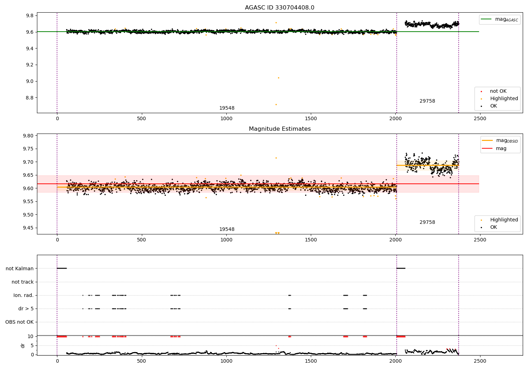Click y-tick '9.8' on top plot
528x369 pixels.
click(29, 15)
